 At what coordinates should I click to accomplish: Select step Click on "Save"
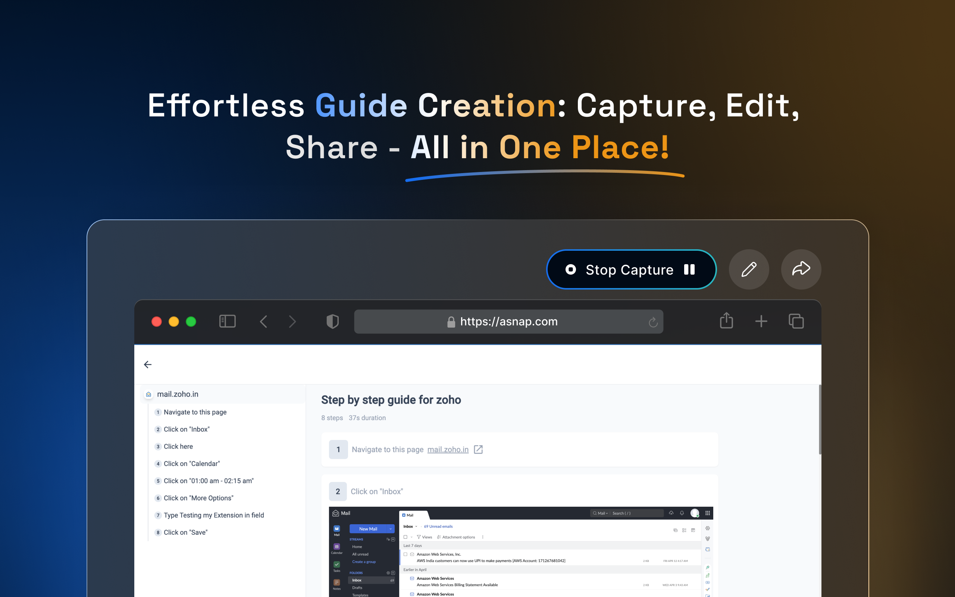tap(185, 532)
